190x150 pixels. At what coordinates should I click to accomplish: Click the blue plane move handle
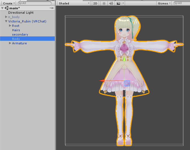tap(127, 83)
